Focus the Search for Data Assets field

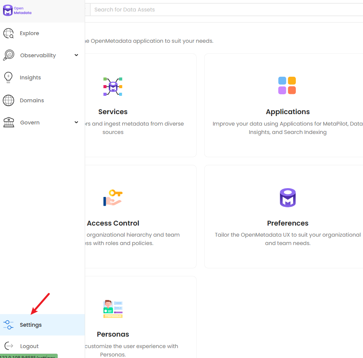point(225,10)
